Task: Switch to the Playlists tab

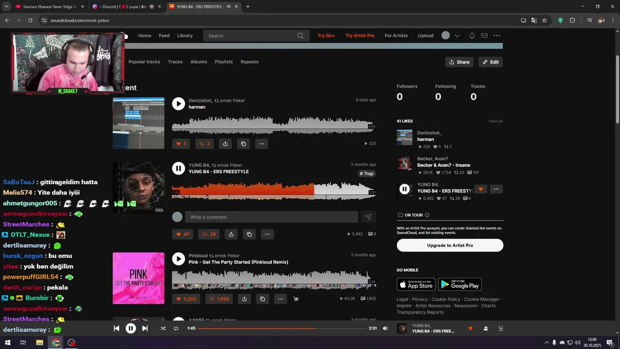Action: [x=224, y=62]
